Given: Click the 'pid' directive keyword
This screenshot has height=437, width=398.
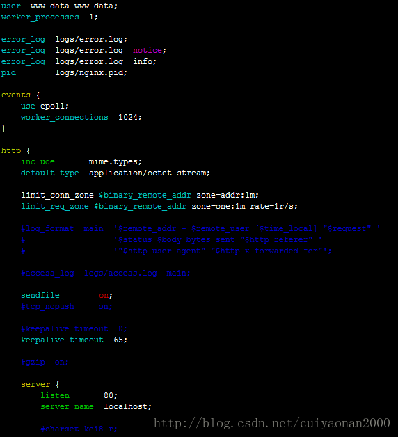Looking at the screenshot, I should (x=8, y=73).
